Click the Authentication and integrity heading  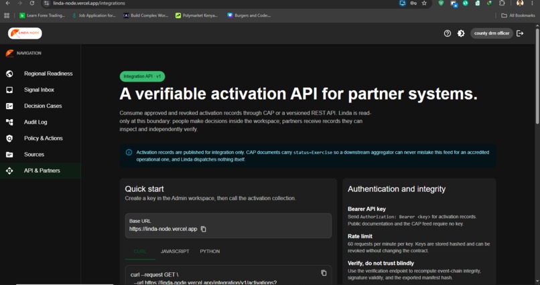coord(397,189)
